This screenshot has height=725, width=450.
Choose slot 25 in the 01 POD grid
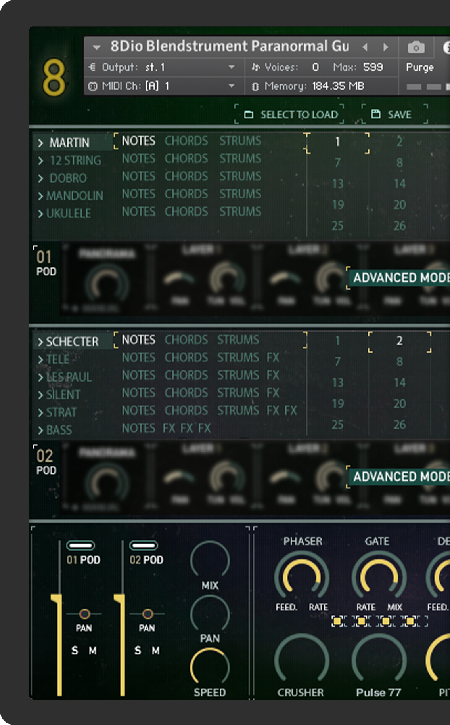tap(337, 225)
